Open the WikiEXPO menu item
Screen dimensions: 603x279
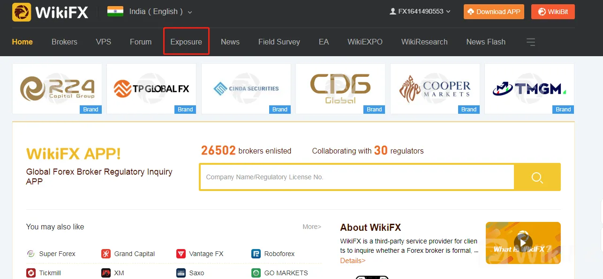(365, 42)
